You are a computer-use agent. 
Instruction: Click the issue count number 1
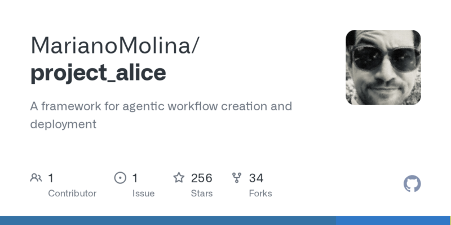click(x=135, y=178)
